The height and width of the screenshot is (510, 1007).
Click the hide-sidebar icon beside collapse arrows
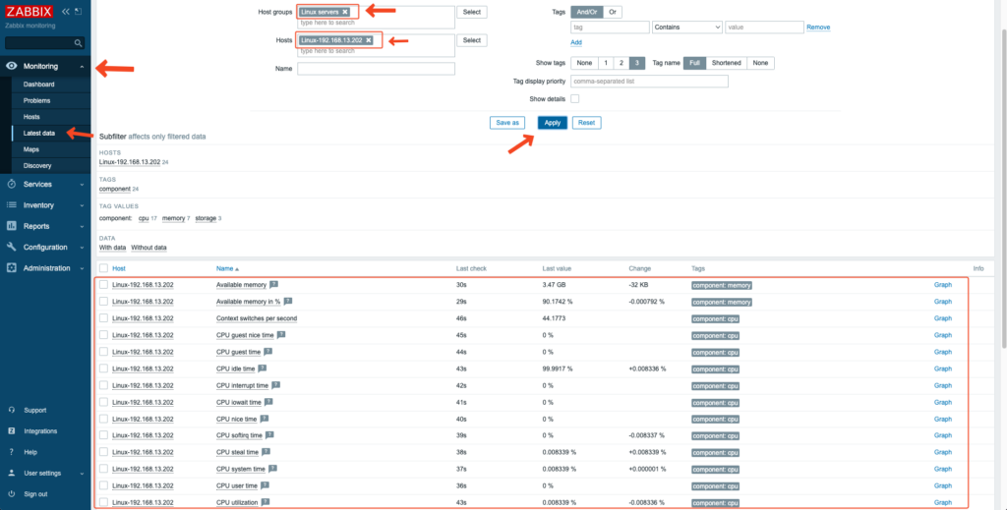point(79,12)
